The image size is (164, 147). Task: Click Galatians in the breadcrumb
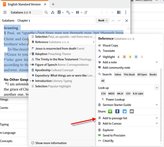[x=8, y=20]
